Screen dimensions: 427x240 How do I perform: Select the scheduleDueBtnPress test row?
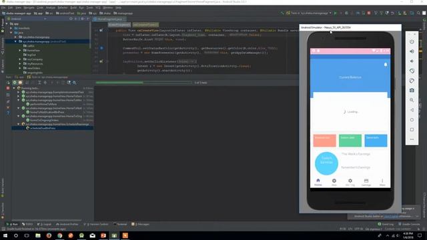tap(52, 128)
